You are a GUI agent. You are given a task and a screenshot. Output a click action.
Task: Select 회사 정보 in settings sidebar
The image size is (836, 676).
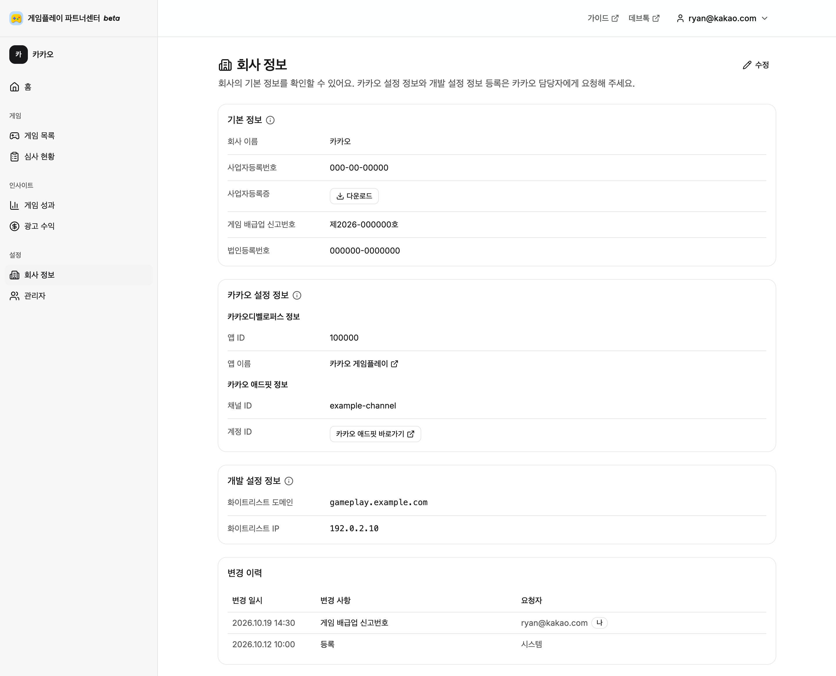[79, 275]
